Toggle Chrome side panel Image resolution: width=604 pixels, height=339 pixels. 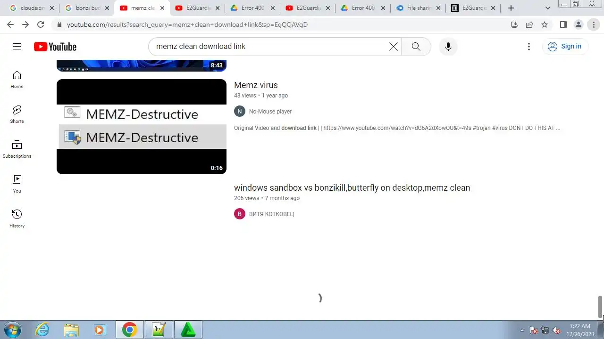(x=563, y=24)
